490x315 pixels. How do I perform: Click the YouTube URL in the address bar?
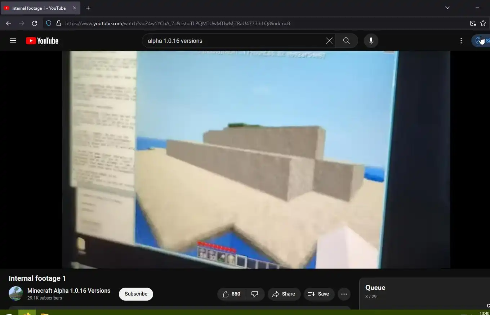pyautogui.click(x=178, y=23)
